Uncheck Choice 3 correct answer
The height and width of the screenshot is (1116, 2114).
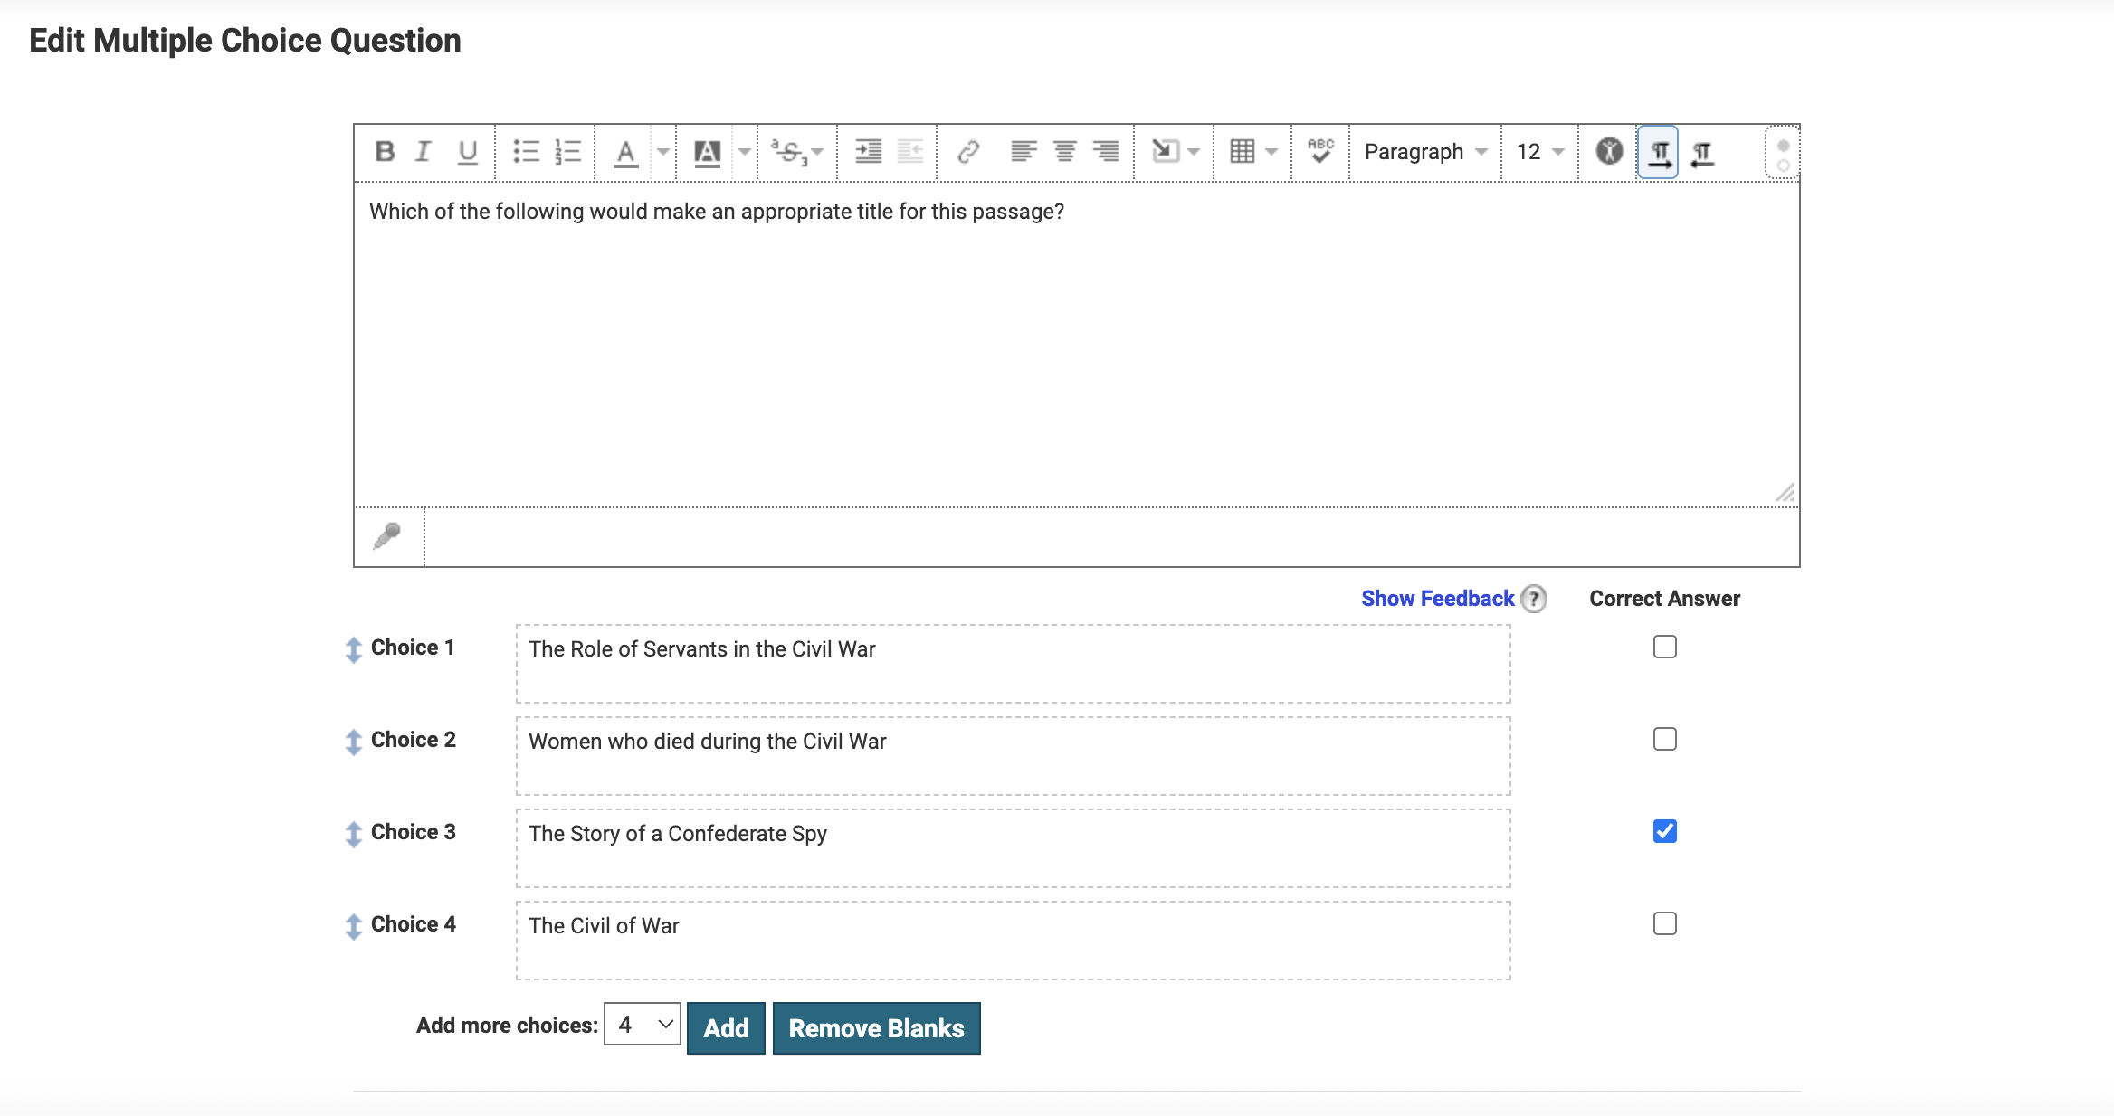click(x=1665, y=831)
